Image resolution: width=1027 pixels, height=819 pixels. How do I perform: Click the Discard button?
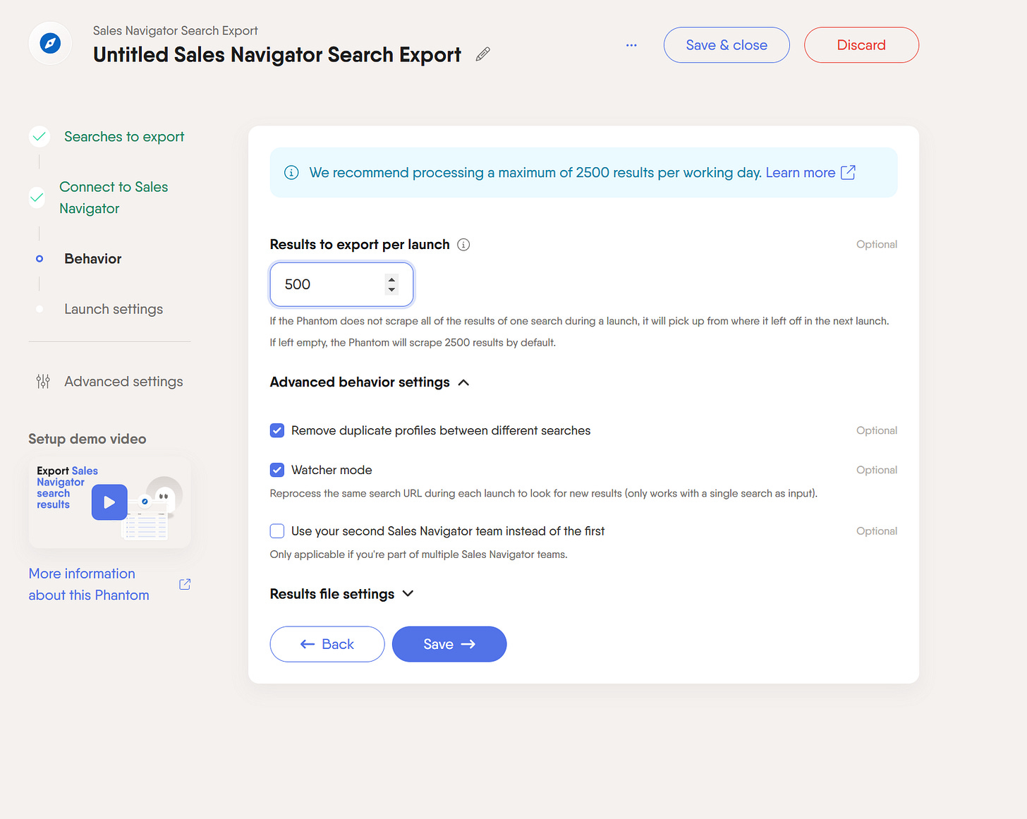[x=861, y=45]
